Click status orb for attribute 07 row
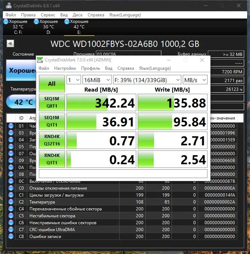Screen dimensions: 250x254 coord(11,153)
